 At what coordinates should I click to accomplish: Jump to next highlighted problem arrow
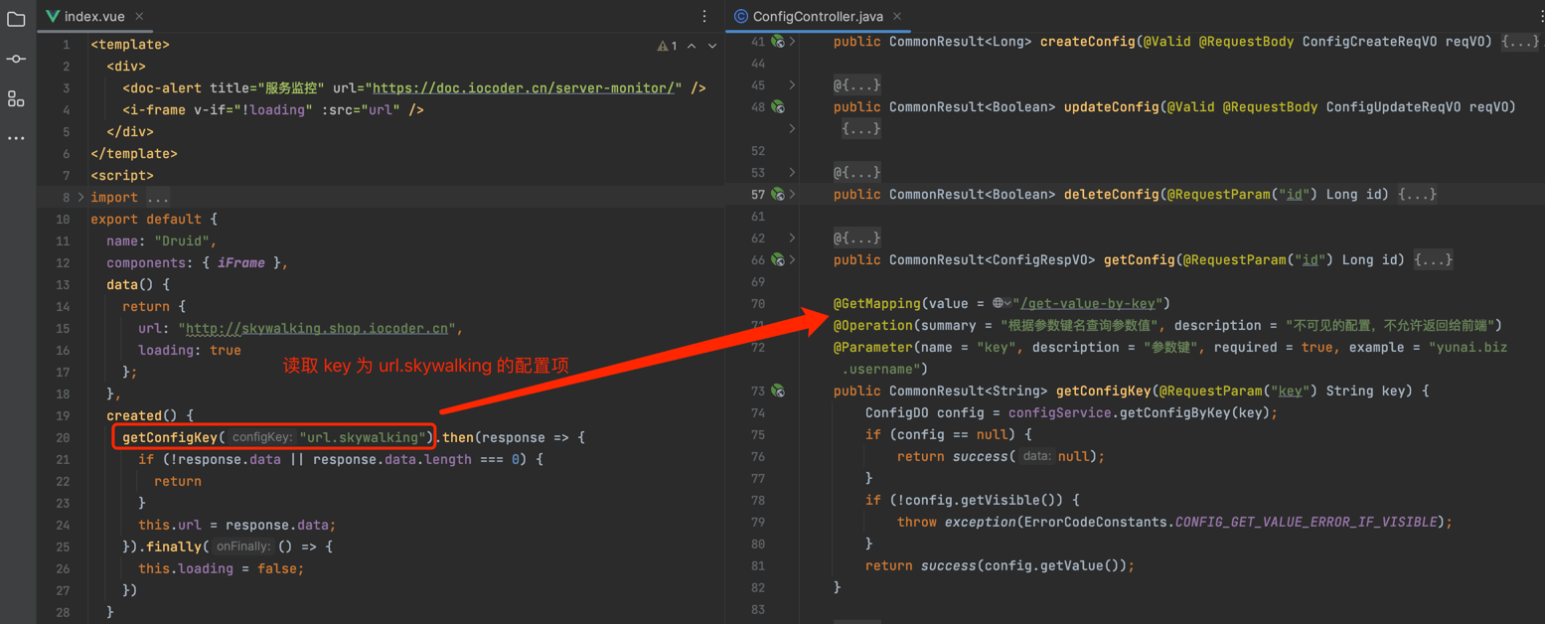pyautogui.click(x=712, y=46)
